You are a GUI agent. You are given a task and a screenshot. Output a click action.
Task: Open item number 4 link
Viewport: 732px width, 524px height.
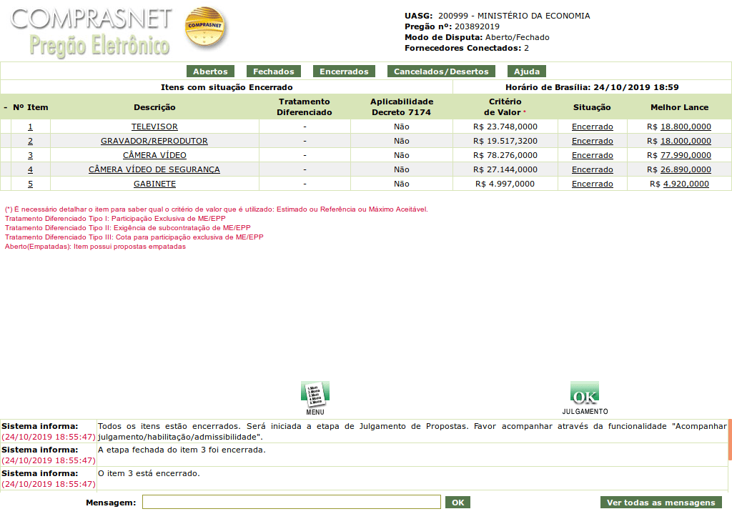[x=30, y=169]
